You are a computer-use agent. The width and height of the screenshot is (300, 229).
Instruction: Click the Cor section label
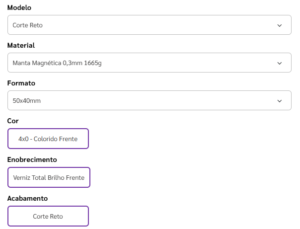(x=13, y=121)
